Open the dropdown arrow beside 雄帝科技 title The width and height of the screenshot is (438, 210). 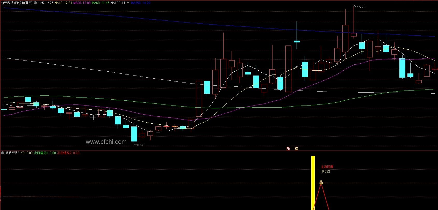(35, 3)
